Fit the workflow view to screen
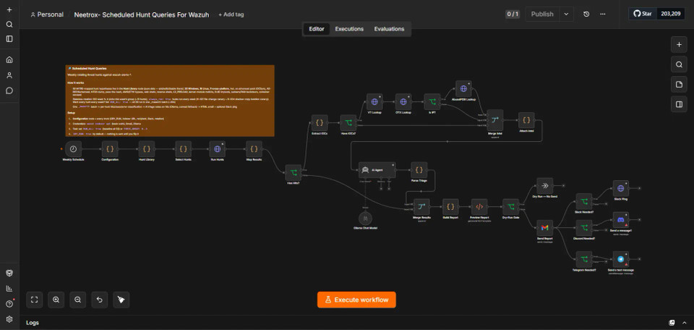Viewport: 694px width, 330px height. pyautogui.click(x=34, y=300)
